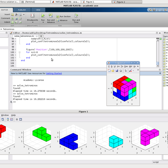168x168 pixels.
Task: Click the Decrease Indent icon
Action: click(x=20, y=22)
